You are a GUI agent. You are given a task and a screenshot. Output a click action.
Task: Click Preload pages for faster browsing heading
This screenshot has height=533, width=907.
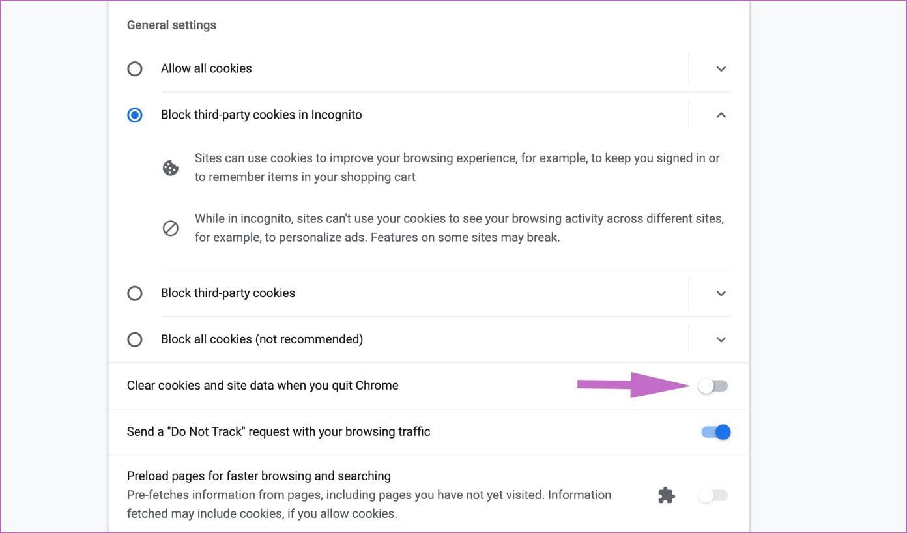pyautogui.click(x=259, y=476)
